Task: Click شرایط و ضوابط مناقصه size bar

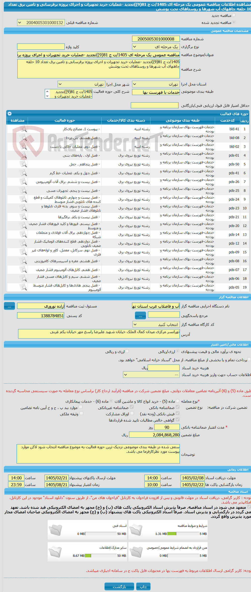Action: [183, 534]
